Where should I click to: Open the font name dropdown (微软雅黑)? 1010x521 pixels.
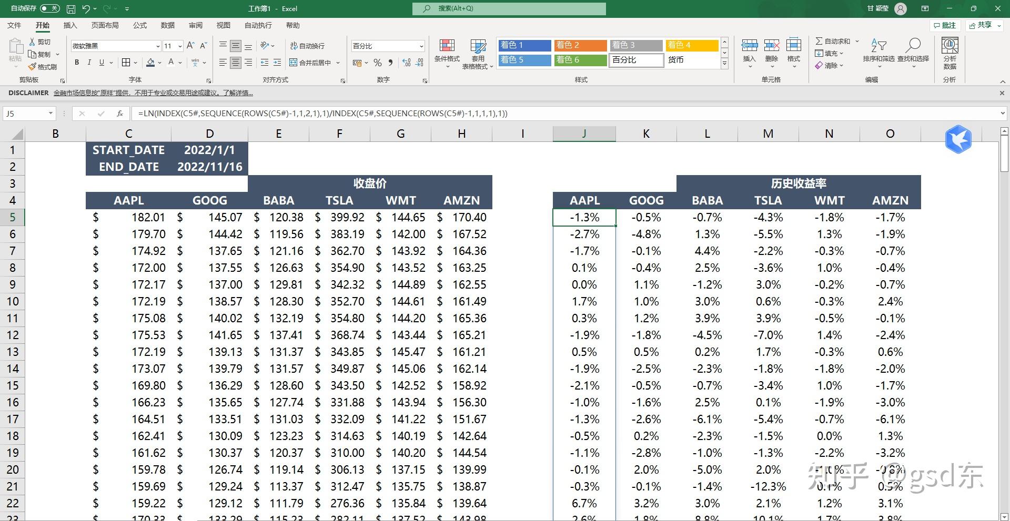coord(157,46)
